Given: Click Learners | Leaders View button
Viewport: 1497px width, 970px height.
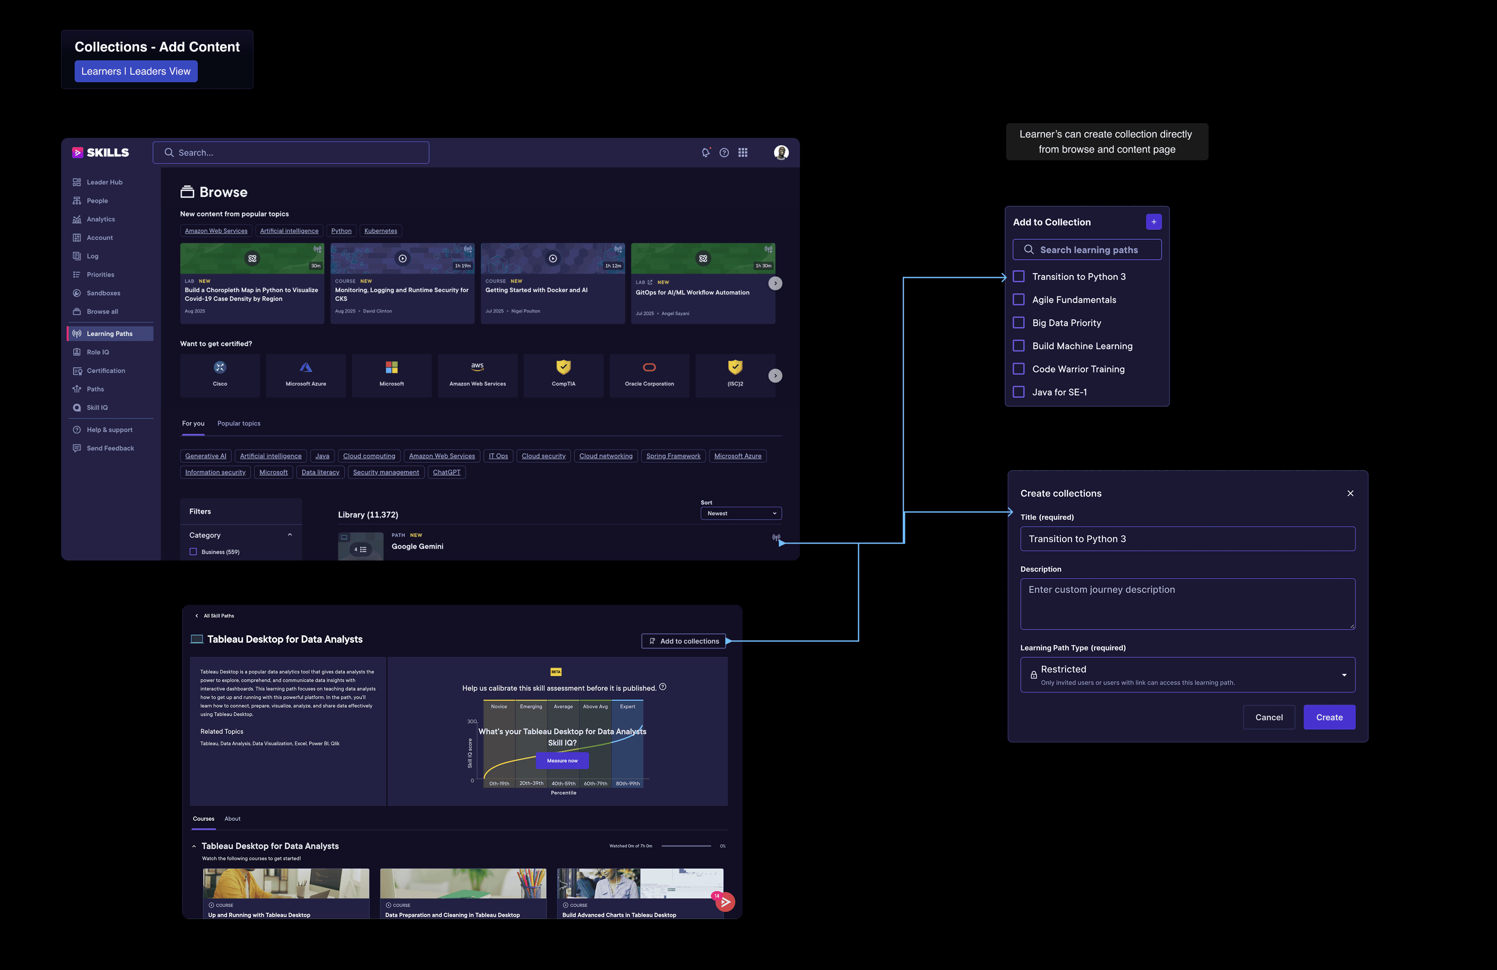Looking at the screenshot, I should pos(136,72).
